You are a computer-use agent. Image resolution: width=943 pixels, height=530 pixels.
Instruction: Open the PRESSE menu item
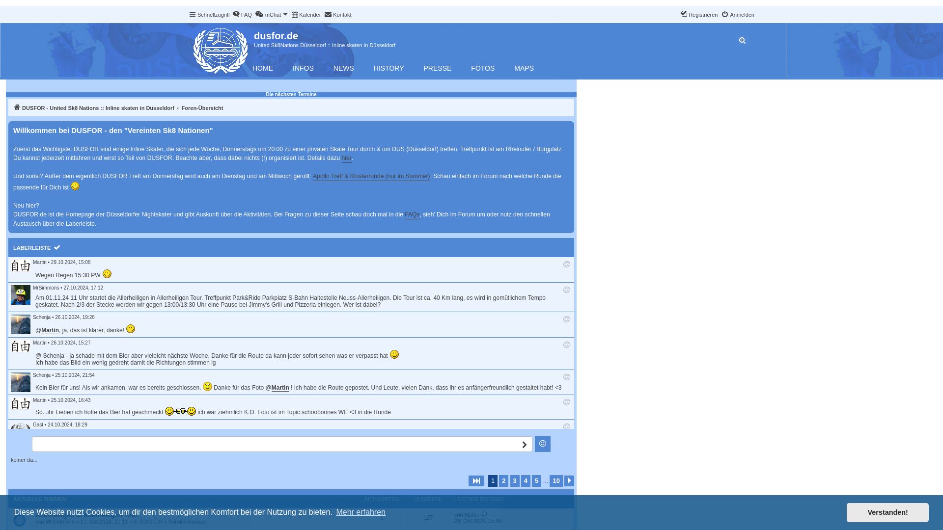437,68
